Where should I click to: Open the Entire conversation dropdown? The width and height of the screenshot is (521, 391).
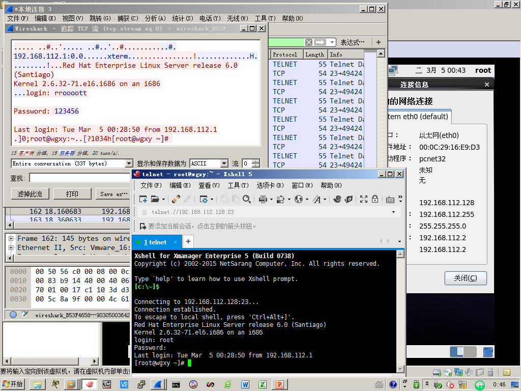tap(129, 163)
